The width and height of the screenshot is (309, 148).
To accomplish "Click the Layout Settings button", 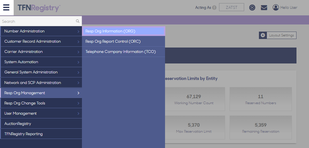I will pyautogui.click(x=277, y=35).
